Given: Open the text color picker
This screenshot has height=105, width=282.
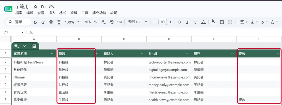Looking at the screenshot, I should tap(203, 22).
